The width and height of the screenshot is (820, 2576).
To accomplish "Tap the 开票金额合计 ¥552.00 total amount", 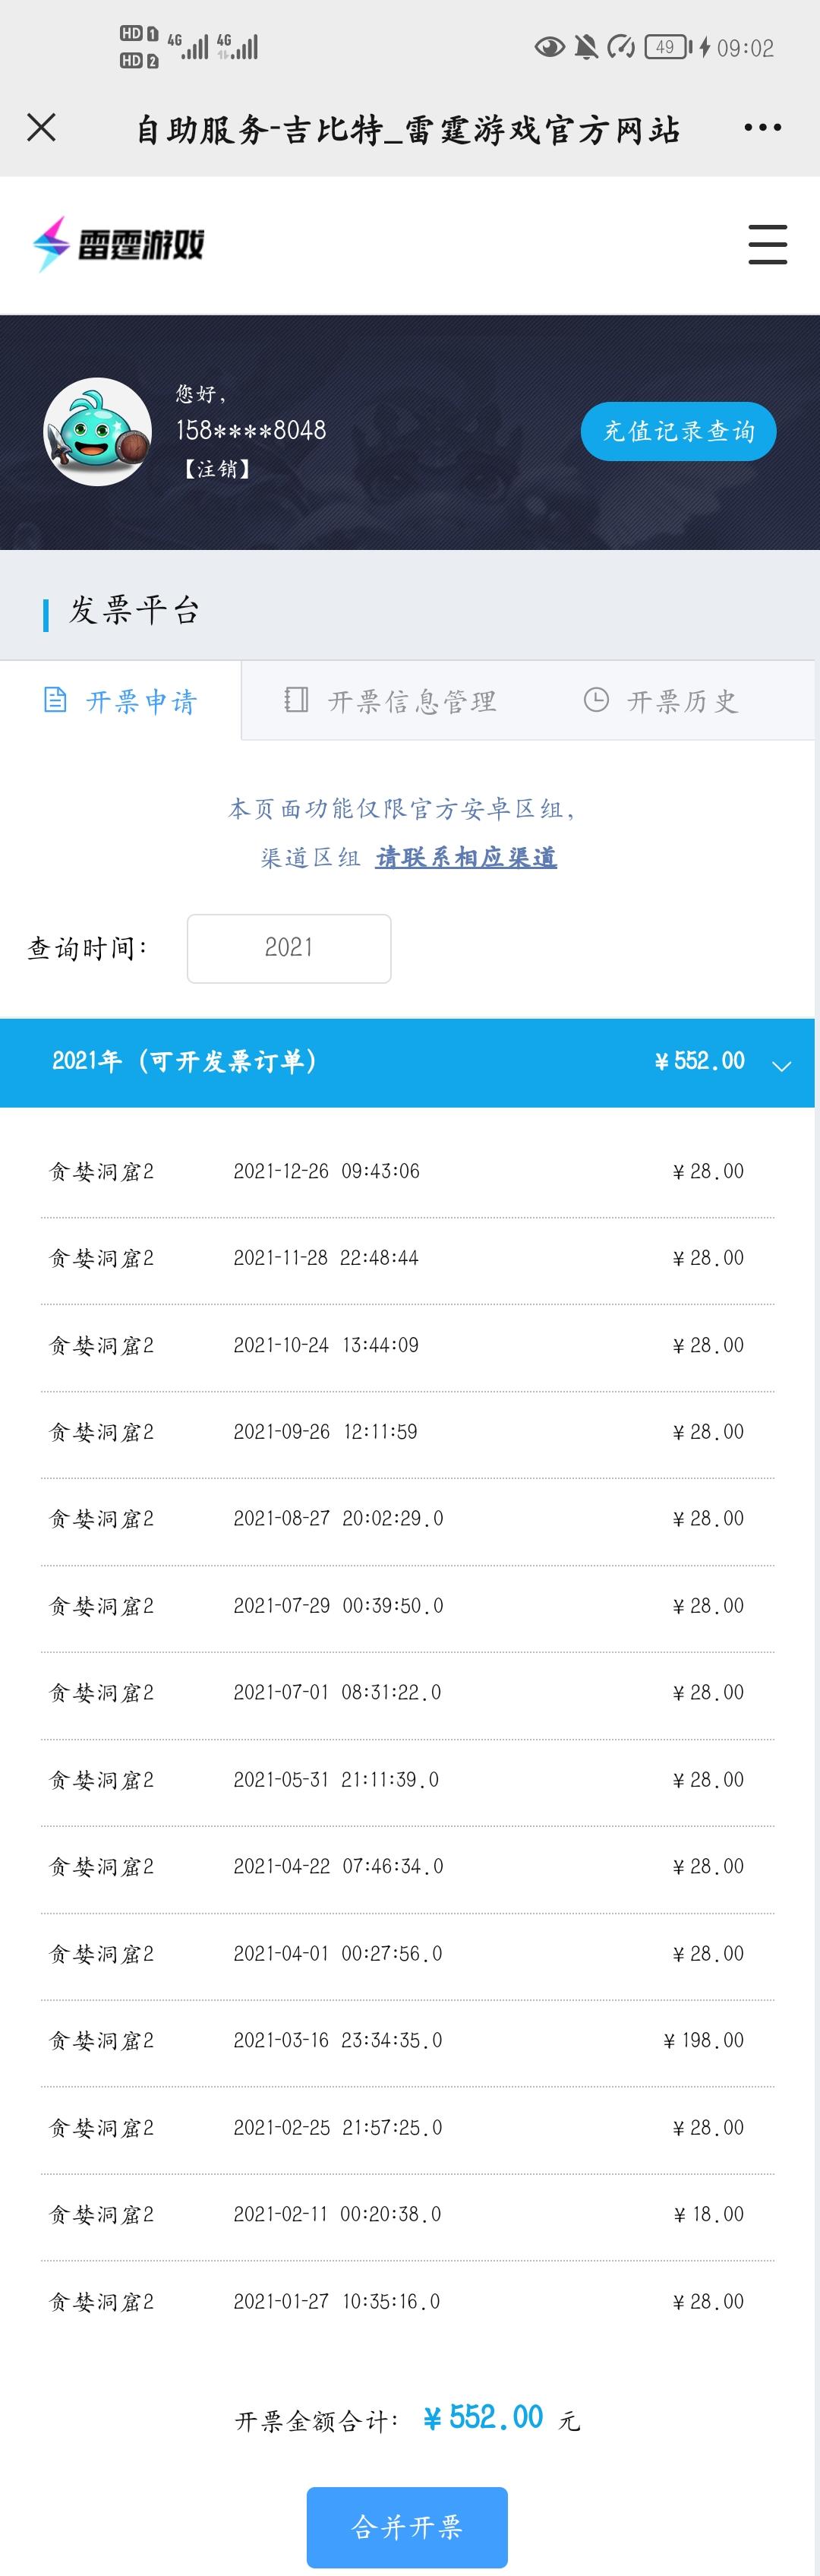I will coord(484,2418).
